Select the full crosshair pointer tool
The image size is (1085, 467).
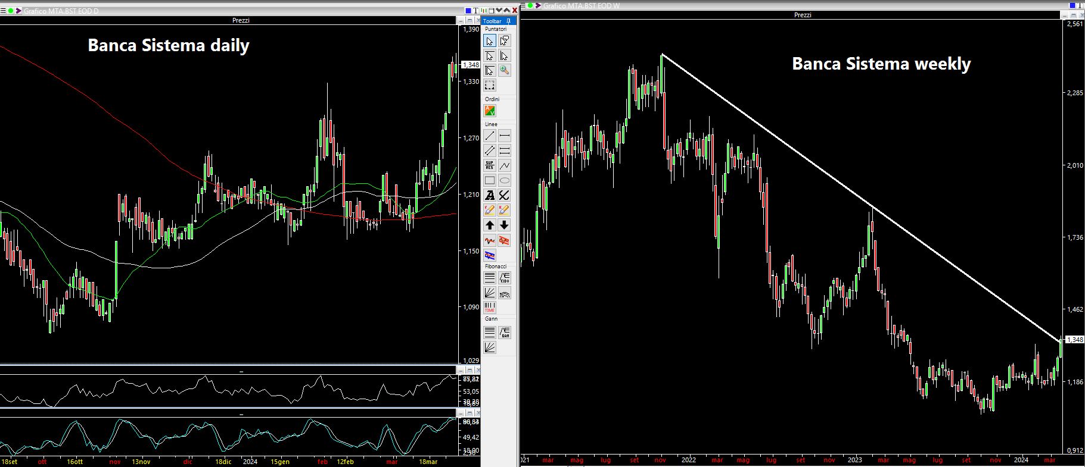489,70
